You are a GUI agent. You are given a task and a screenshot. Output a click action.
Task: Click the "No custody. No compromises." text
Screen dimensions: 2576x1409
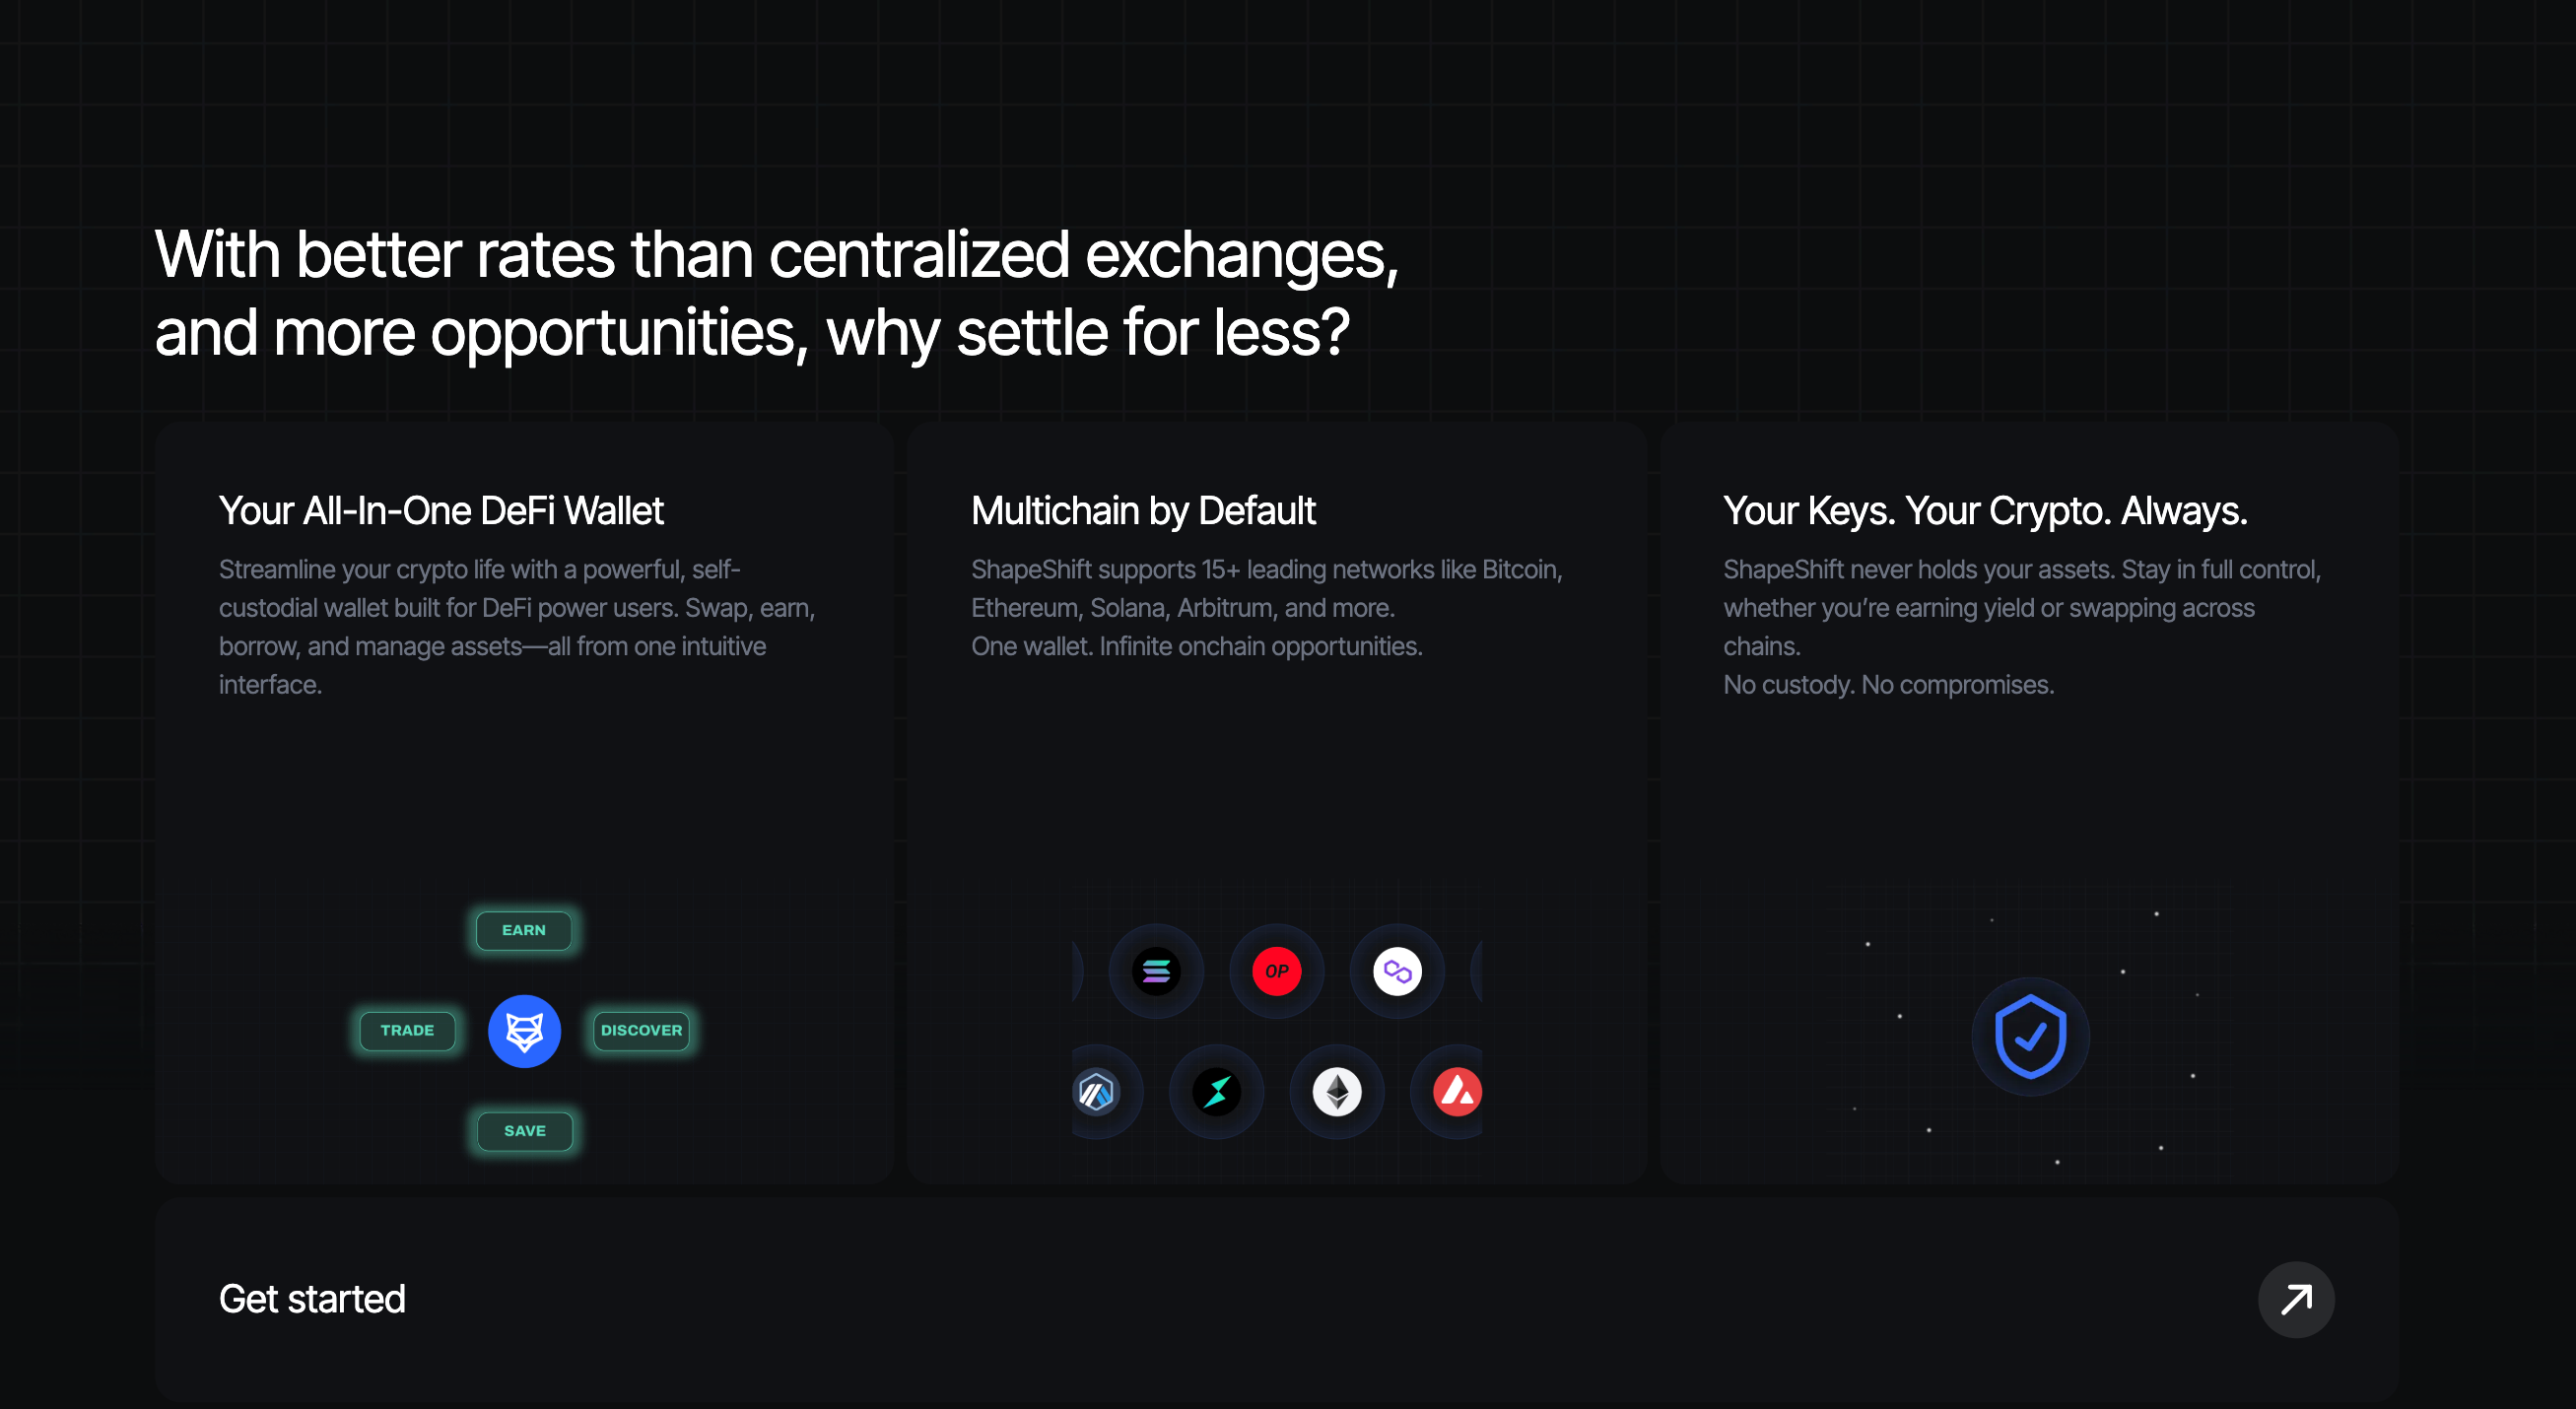(x=1888, y=685)
